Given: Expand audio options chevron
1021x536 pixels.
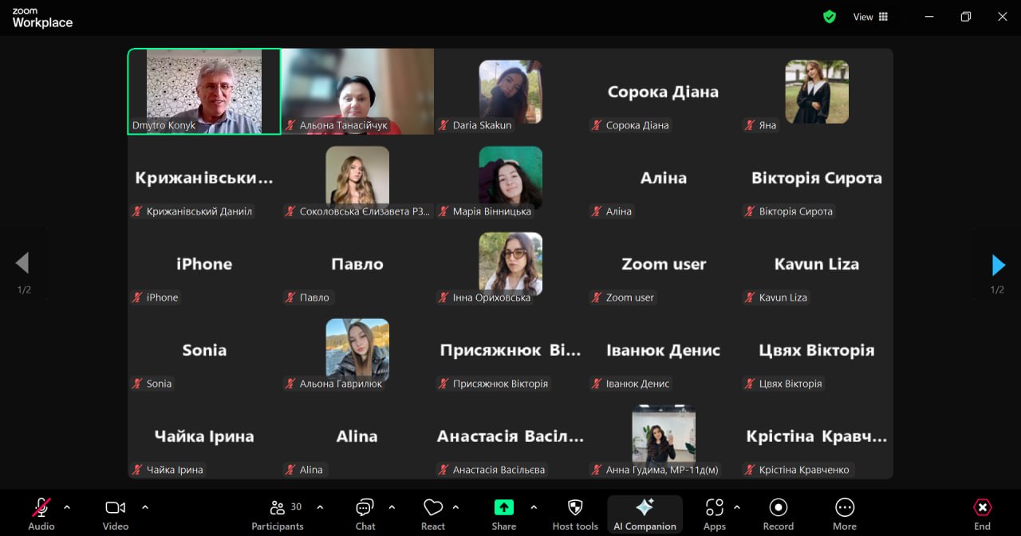Looking at the screenshot, I should [x=67, y=507].
